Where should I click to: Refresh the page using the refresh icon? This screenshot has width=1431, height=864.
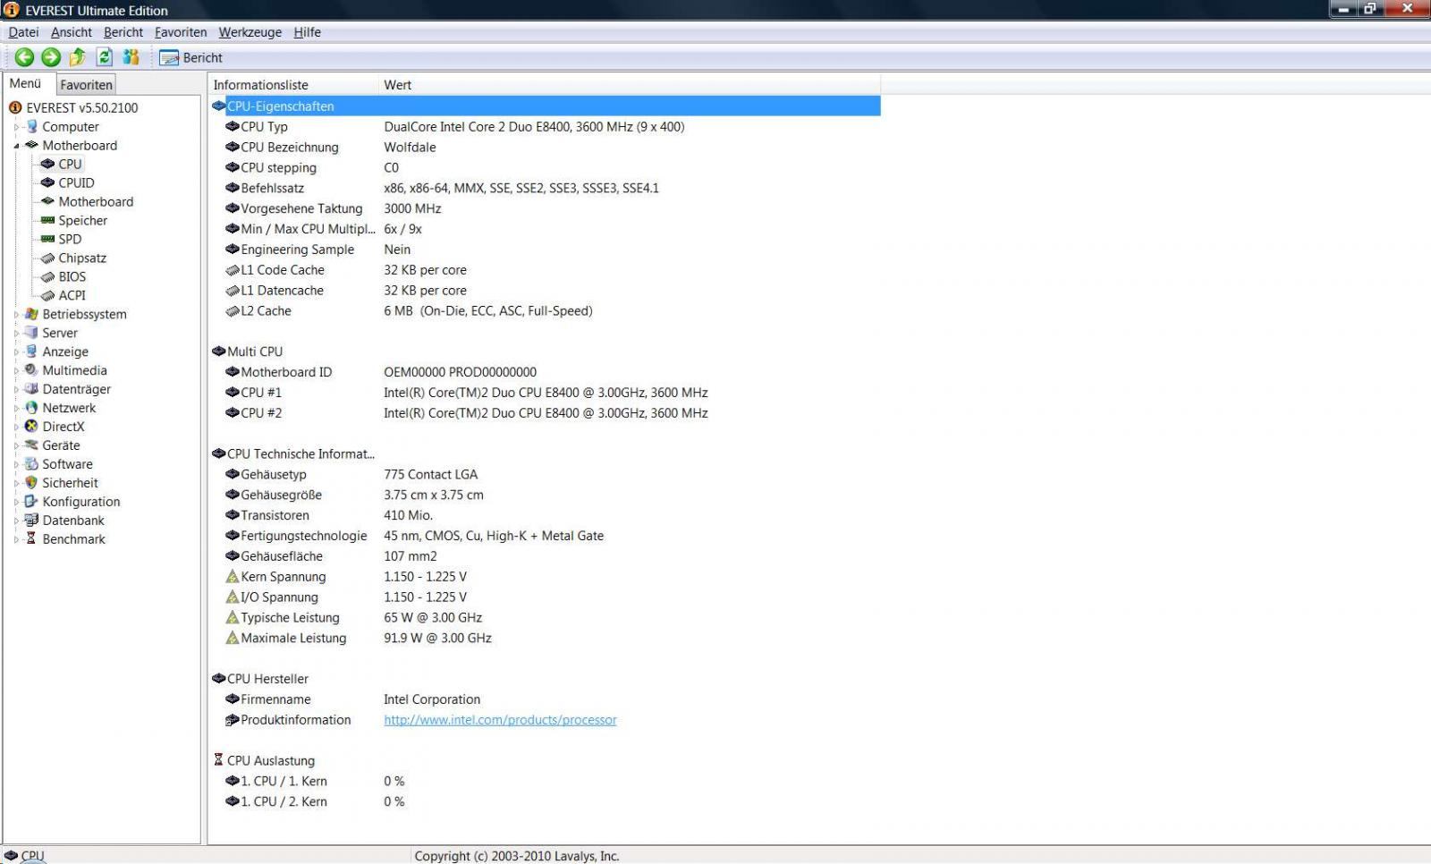(105, 57)
